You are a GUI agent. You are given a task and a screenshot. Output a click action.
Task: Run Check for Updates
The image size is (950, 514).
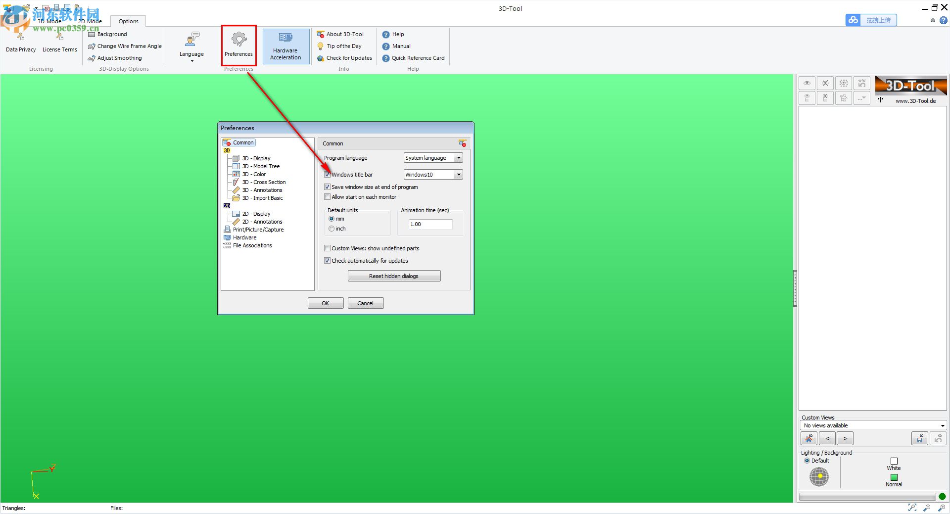tap(344, 58)
